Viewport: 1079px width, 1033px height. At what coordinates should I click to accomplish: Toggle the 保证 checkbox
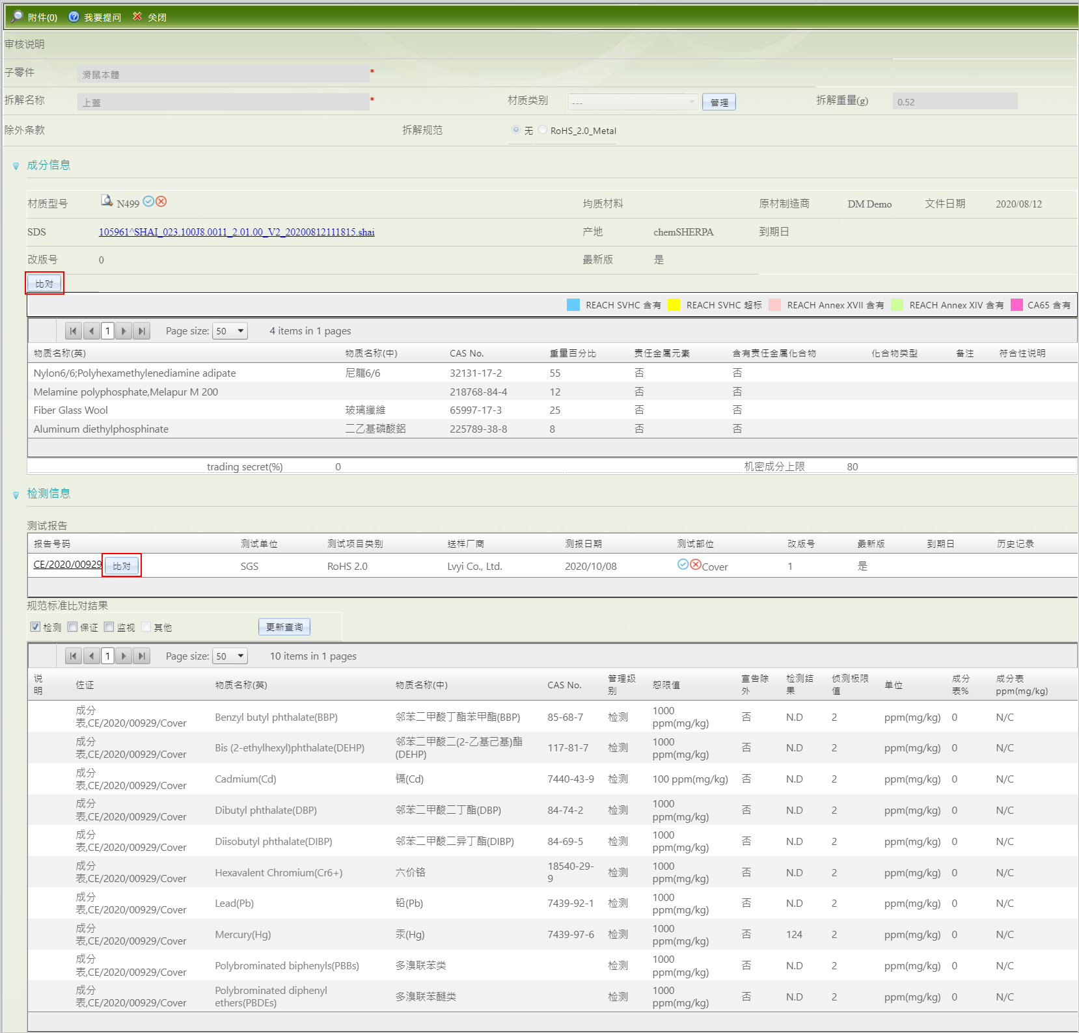click(x=73, y=627)
